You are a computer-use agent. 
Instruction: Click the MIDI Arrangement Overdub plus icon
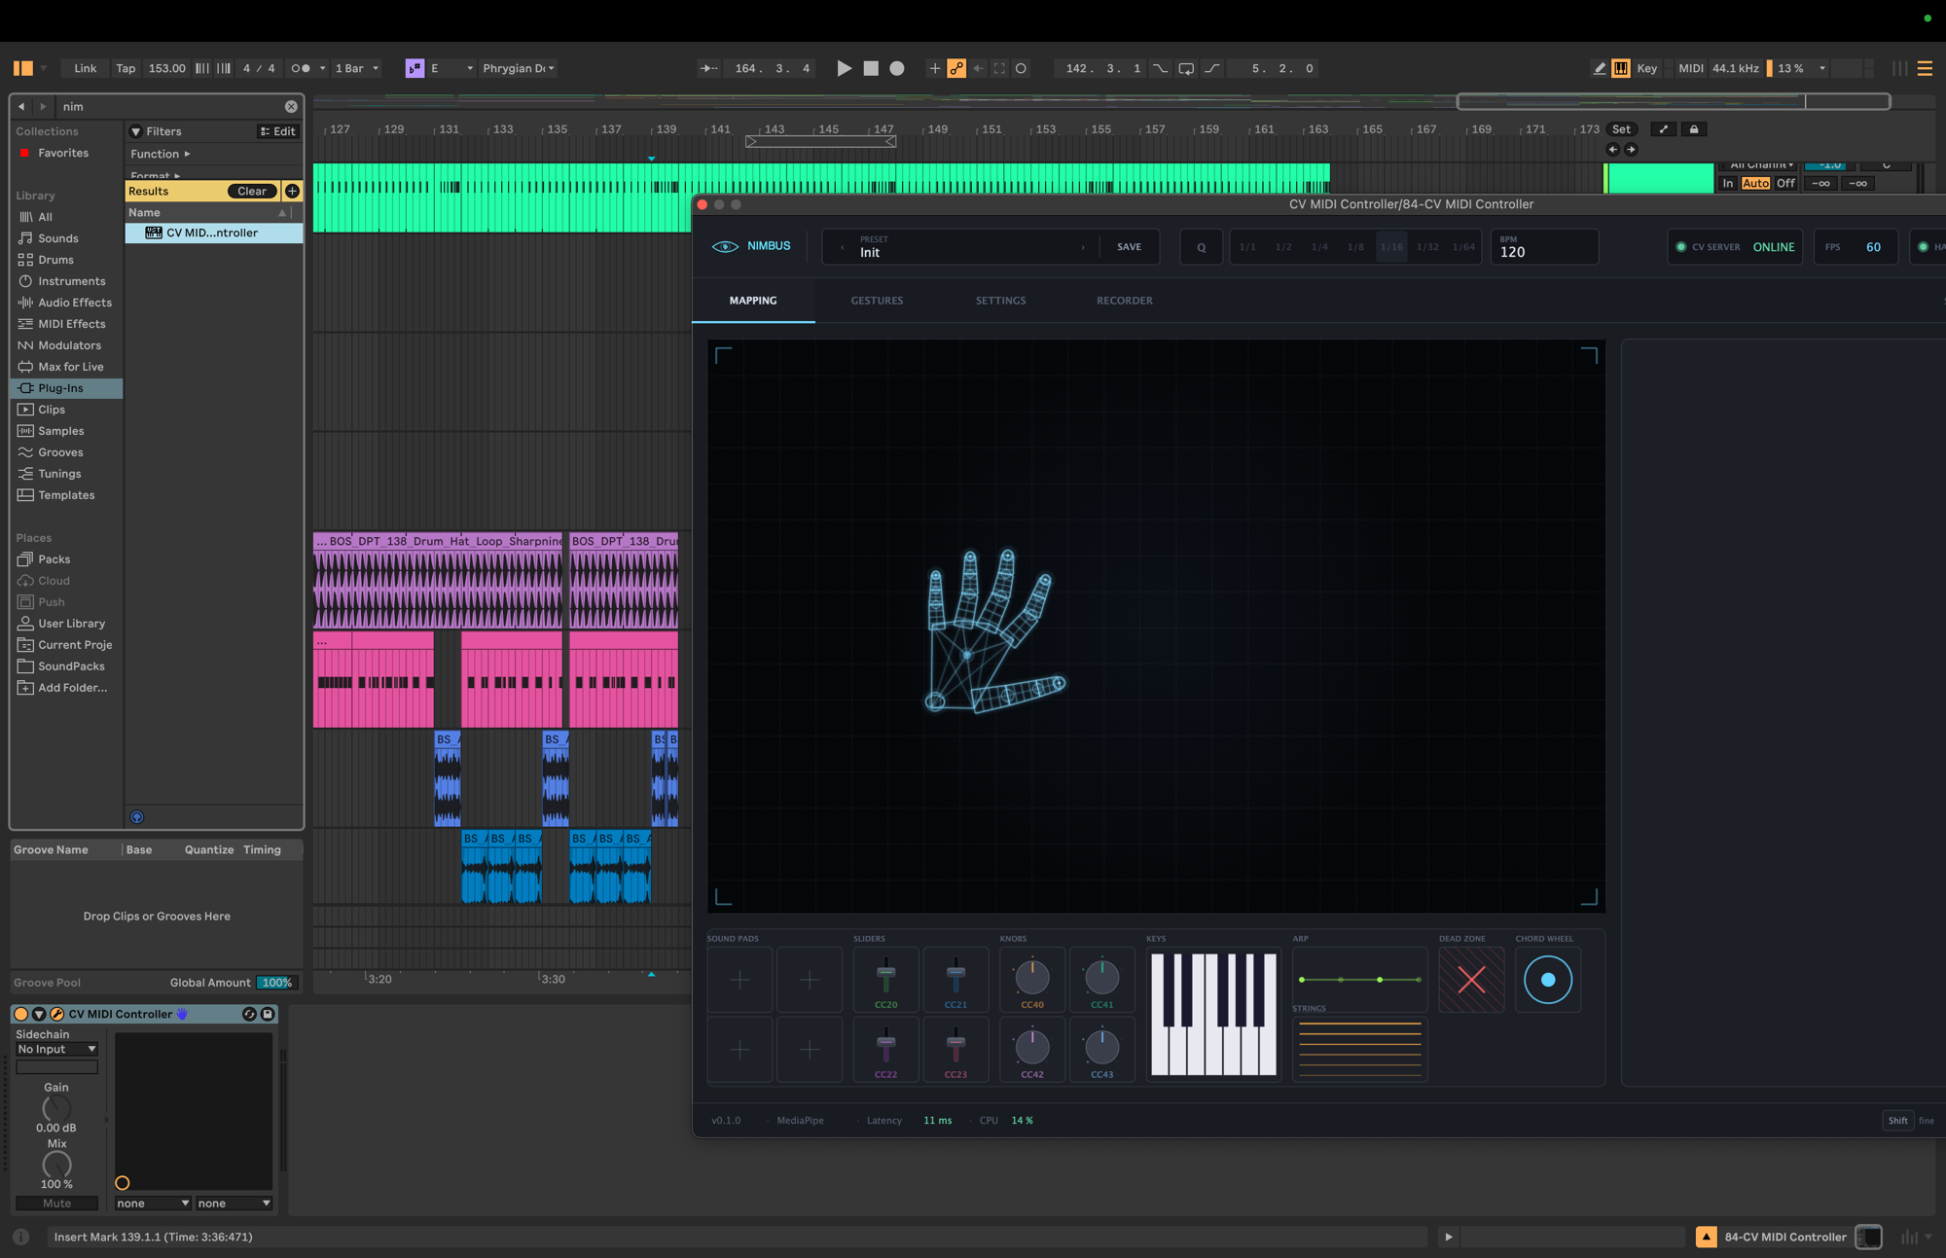click(x=935, y=68)
